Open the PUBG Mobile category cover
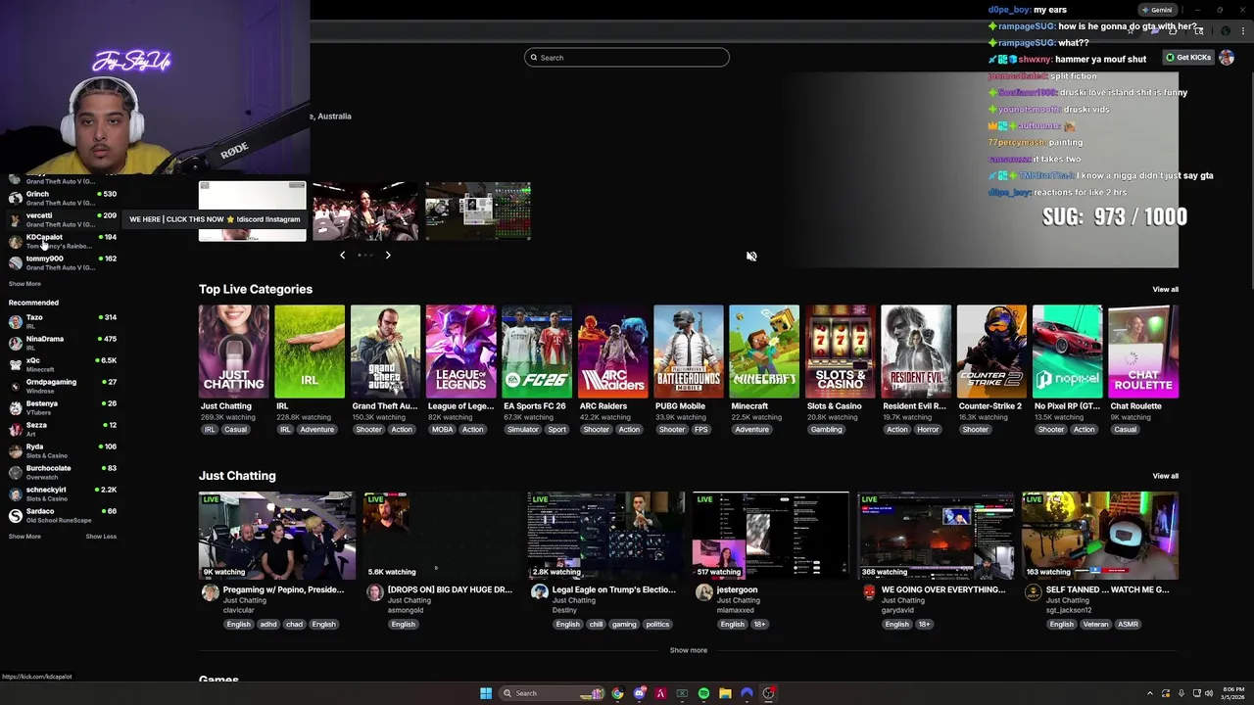Image resolution: width=1254 pixels, height=705 pixels. [689, 352]
